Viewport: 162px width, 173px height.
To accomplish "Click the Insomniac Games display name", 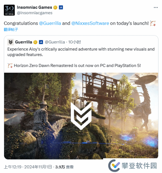I will [34, 7].
